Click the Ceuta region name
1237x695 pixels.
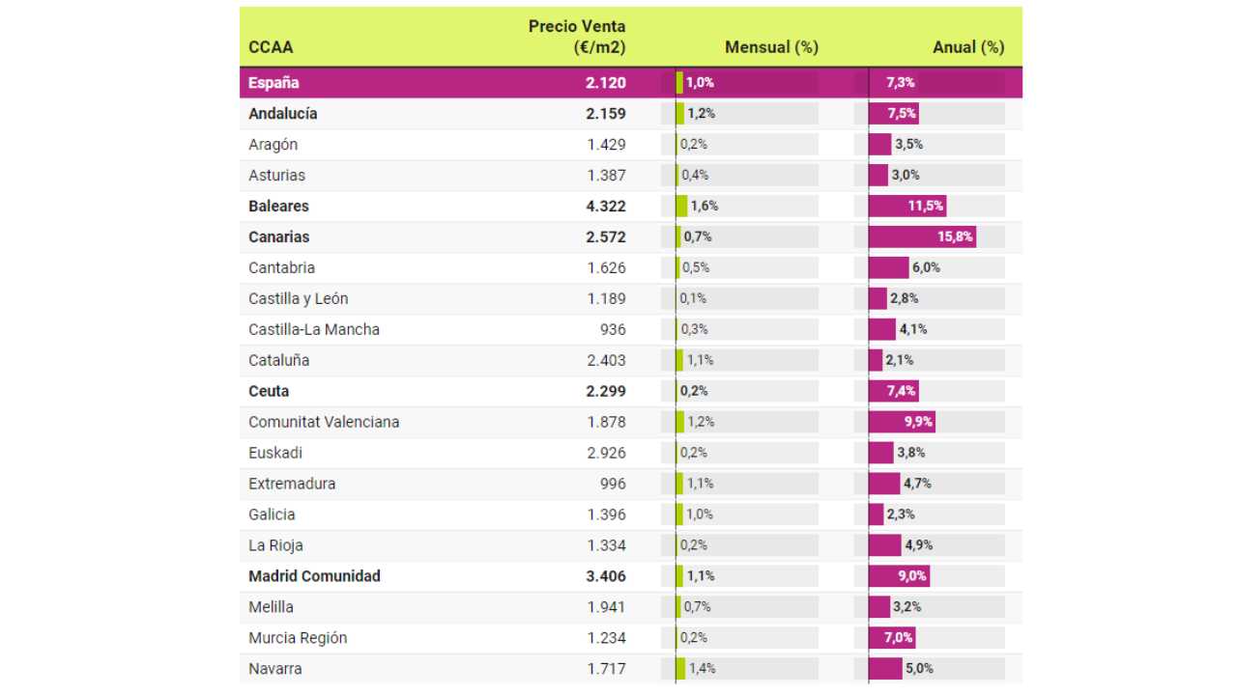pyautogui.click(x=269, y=391)
